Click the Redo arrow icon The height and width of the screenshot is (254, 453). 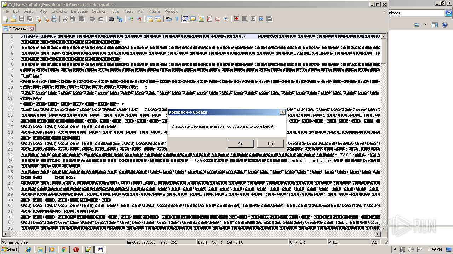click(101, 19)
